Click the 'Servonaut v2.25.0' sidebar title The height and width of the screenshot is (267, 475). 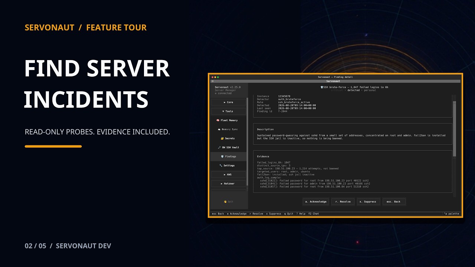[227, 87]
